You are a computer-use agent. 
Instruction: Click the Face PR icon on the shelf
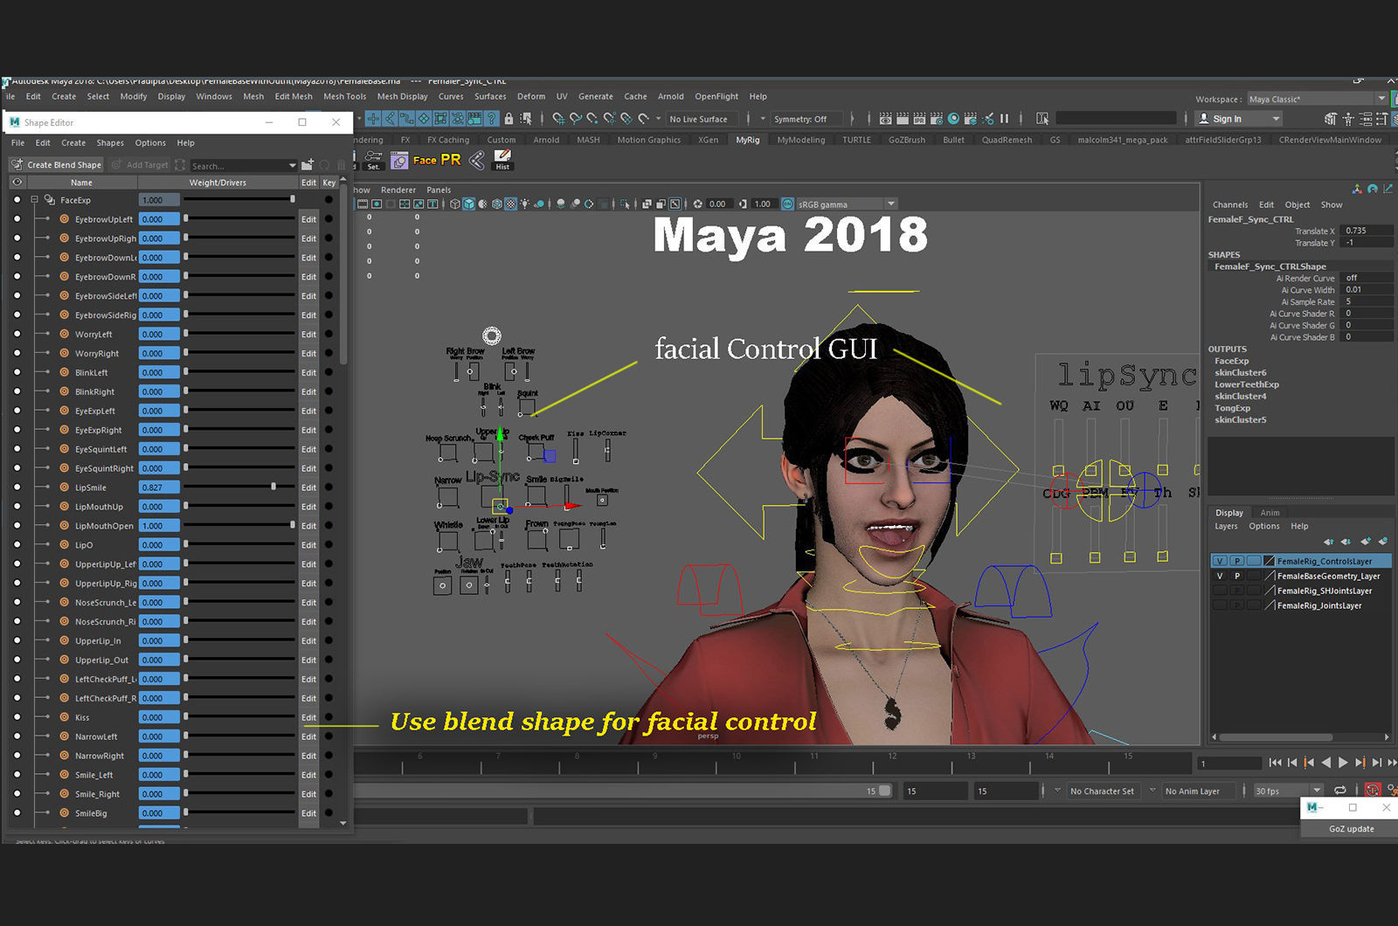[399, 160]
